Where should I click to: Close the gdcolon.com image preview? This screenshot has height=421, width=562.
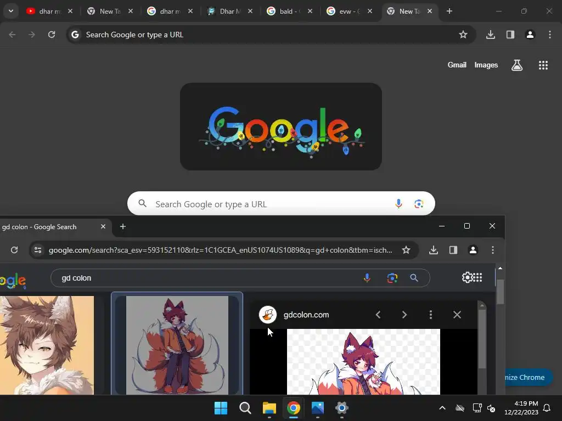[x=457, y=315]
